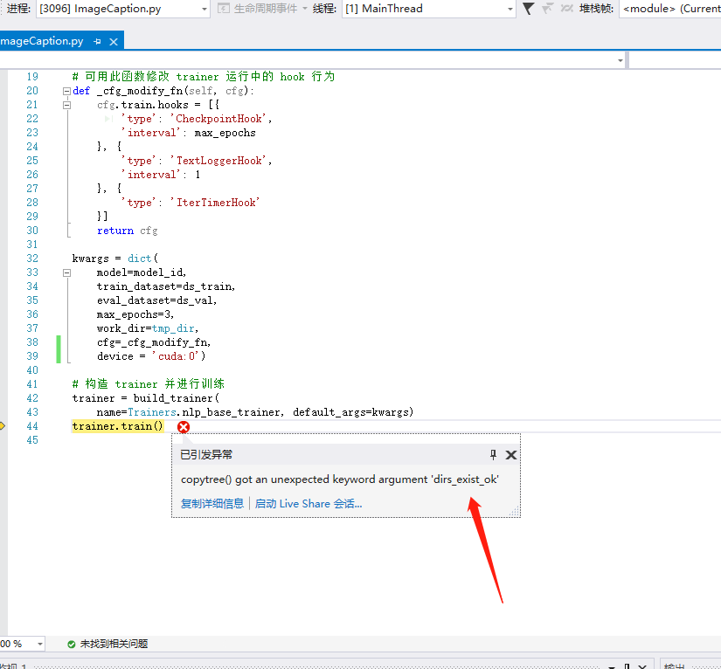The height and width of the screenshot is (669, 721).
Task: Click the 'cuda:0' string on line 39
Action: [x=177, y=356]
